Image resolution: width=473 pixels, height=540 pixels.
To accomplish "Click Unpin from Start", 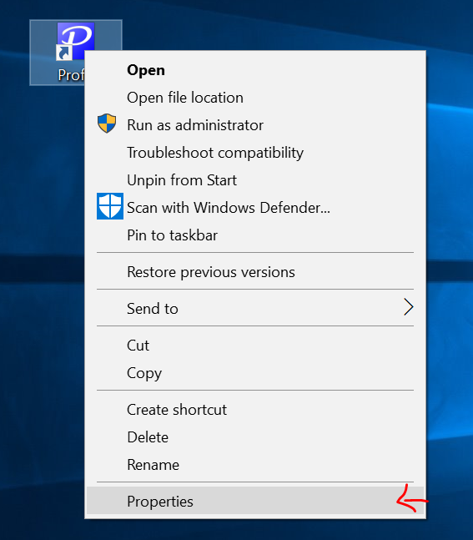I will click(x=255, y=180).
